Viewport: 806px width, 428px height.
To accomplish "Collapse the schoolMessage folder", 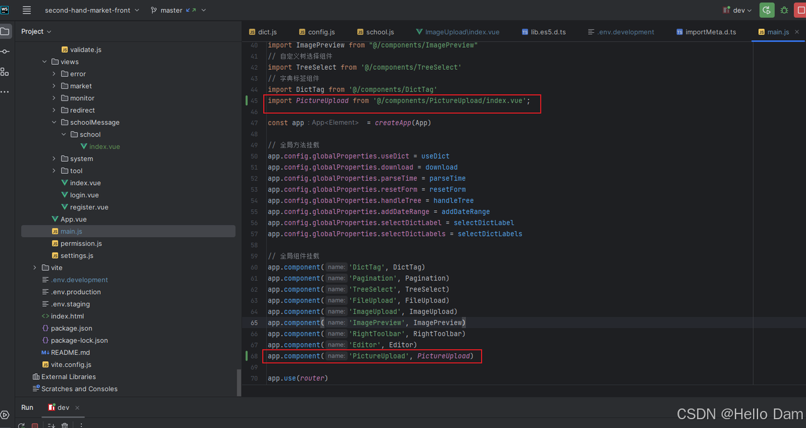I will coord(54,122).
